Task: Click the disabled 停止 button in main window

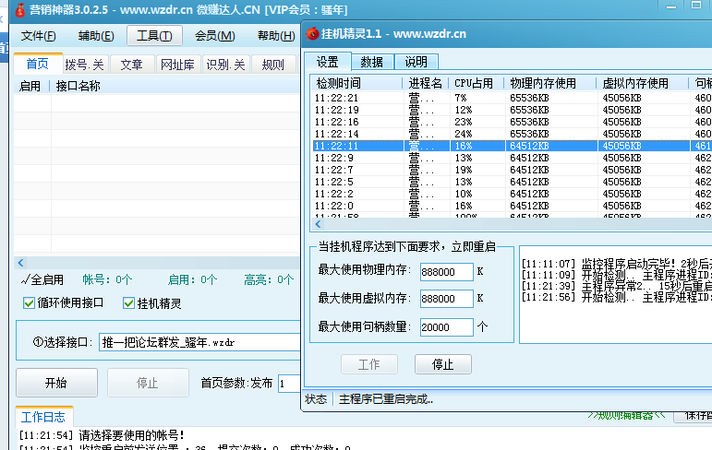Action: tap(148, 383)
